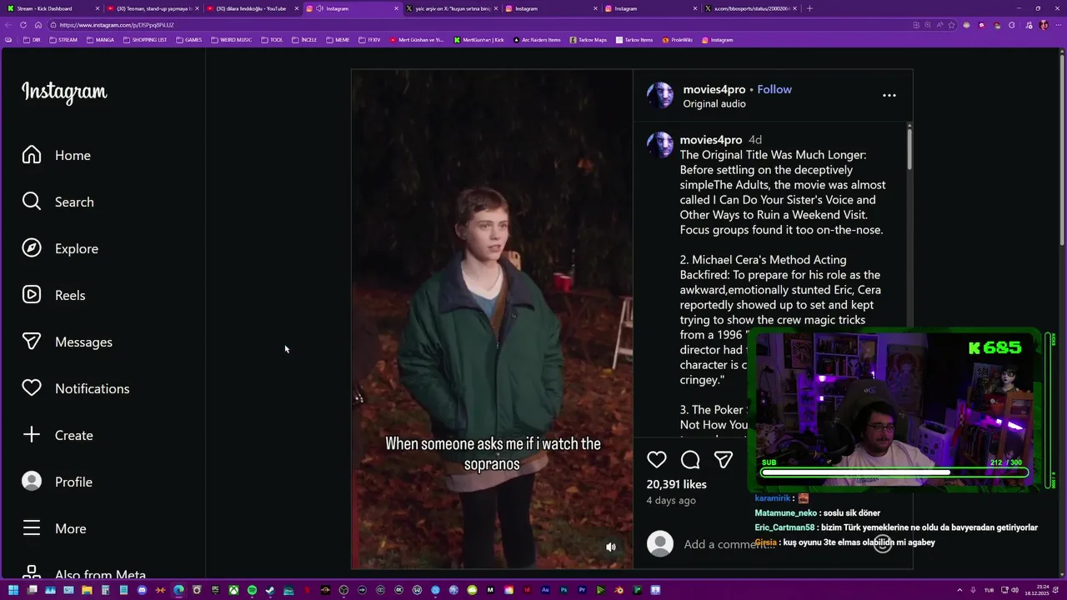The width and height of the screenshot is (1067, 600).
Task: Expand the More menu in the sidebar
Action: pyautogui.click(x=54, y=528)
